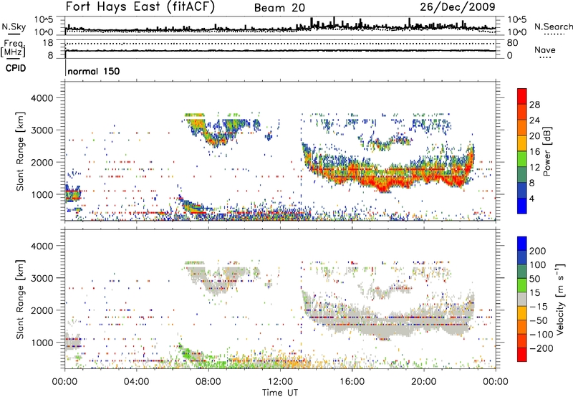This screenshot has height=397, width=573.
Task: Click the "4000" tick on power panel
Action: pyautogui.click(x=42, y=98)
